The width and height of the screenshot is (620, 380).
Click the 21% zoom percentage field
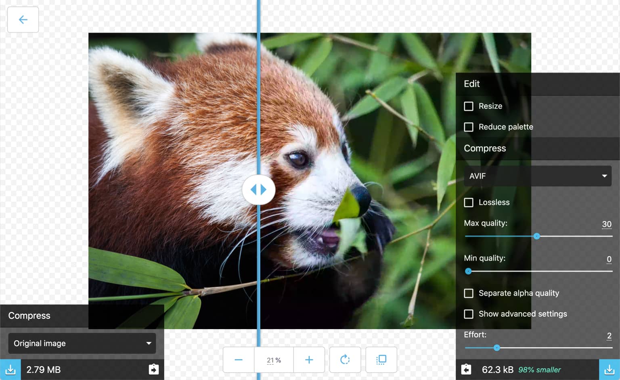click(x=274, y=360)
